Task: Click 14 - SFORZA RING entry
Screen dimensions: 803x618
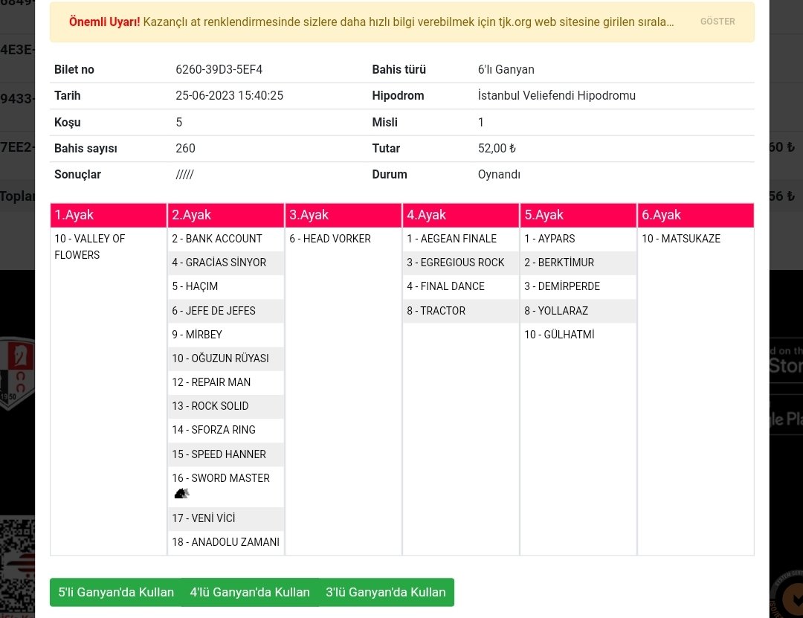Action: (x=213, y=430)
